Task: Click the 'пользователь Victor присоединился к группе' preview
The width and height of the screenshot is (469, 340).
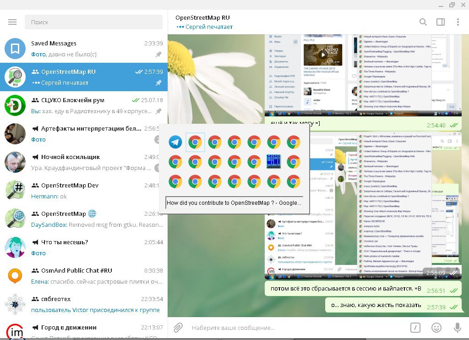Action: 95,310
